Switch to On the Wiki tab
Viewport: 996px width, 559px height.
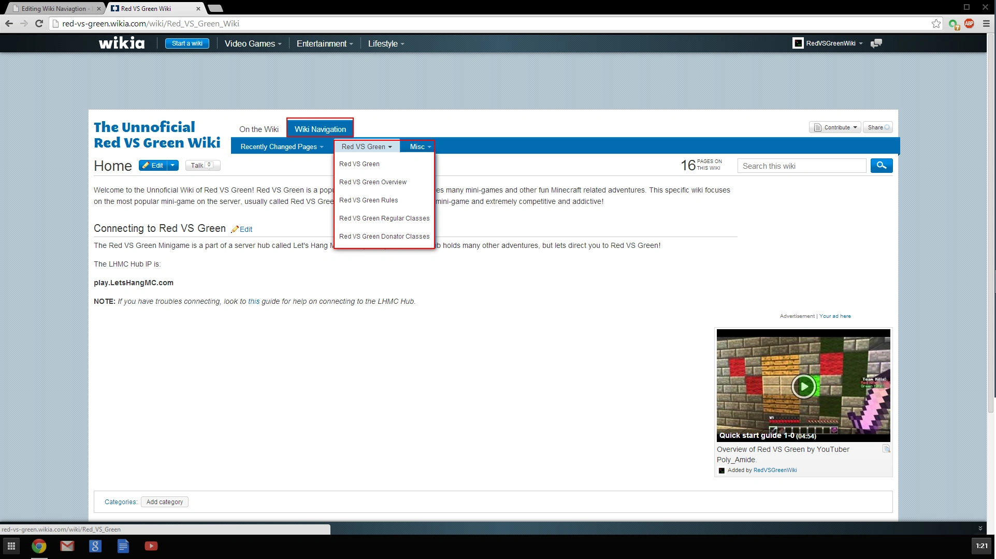pyautogui.click(x=258, y=129)
